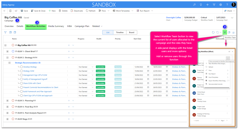Click the Delete trash icon in the toolbar
The width and height of the screenshot is (238, 129).
click(59, 11)
